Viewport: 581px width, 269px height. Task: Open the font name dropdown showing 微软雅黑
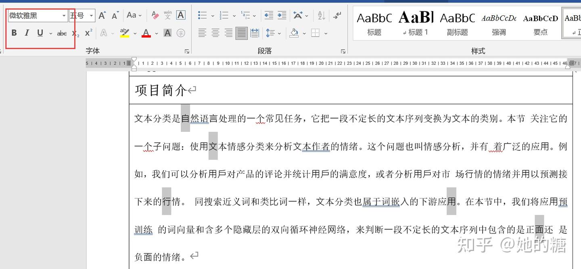tap(64, 15)
